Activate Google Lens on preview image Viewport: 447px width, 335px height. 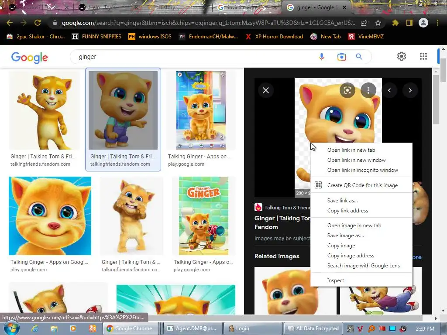(x=347, y=90)
